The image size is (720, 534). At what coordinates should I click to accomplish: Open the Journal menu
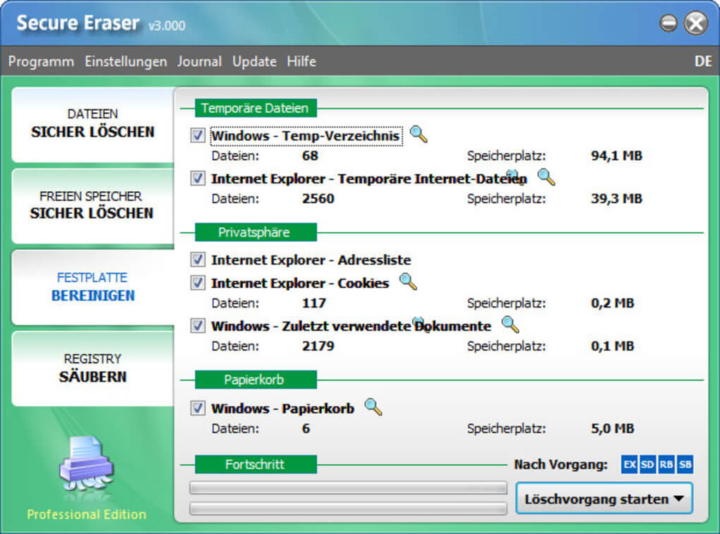tap(199, 61)
